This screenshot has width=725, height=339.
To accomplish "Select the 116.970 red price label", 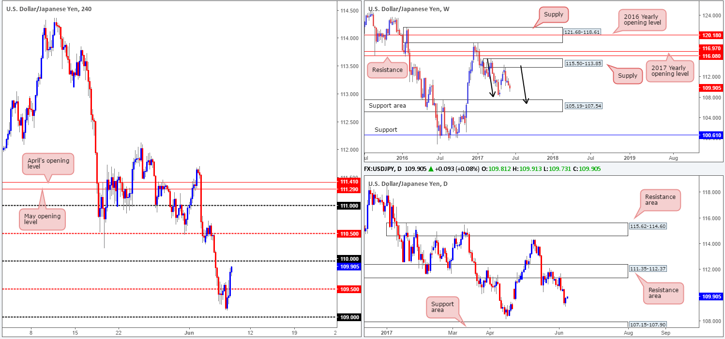I will pyautogui.click(x=712, y=49).
